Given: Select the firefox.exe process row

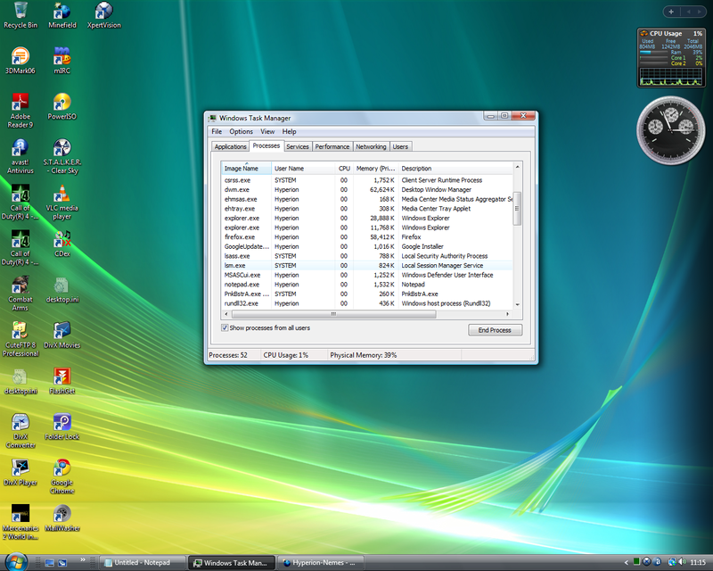Looking at the screenshot, I should [367, 237].
